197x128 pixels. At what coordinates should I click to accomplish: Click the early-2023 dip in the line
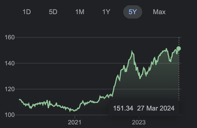(x=140, y=78)
